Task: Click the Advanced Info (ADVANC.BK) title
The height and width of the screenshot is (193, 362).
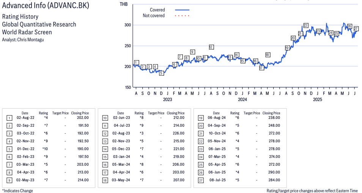Action: click(46, 5)
